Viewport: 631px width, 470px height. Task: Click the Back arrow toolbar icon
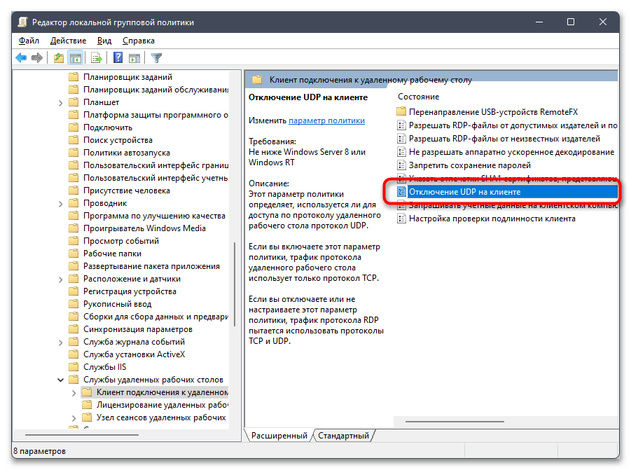pyautogui.click(x=21, y=58)
